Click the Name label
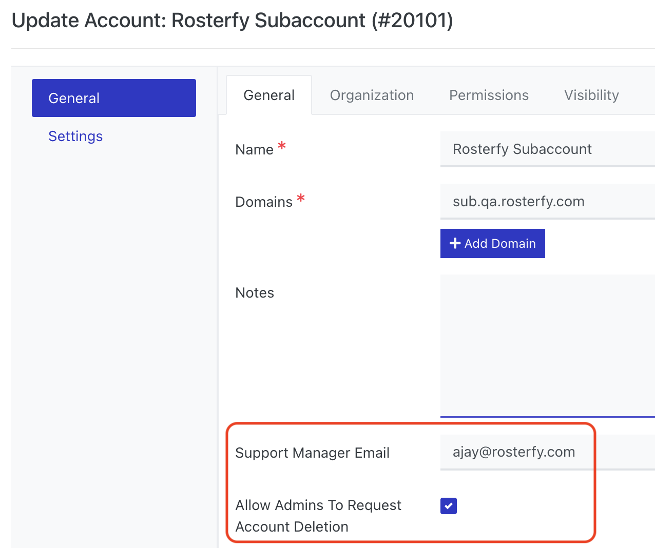Screen dimensions: 655x548 point(254,150)
